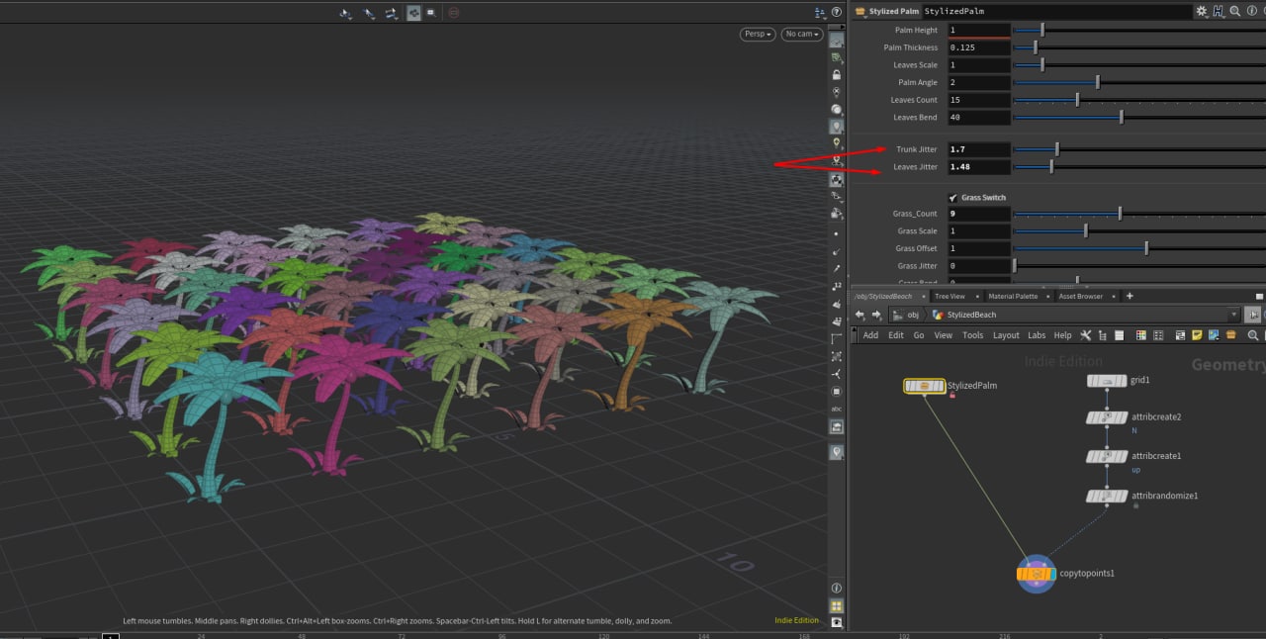Toggle the display options icon at top of viewport side toolbar
This screenshot has height=639, width=1266.
pos(837,41)
